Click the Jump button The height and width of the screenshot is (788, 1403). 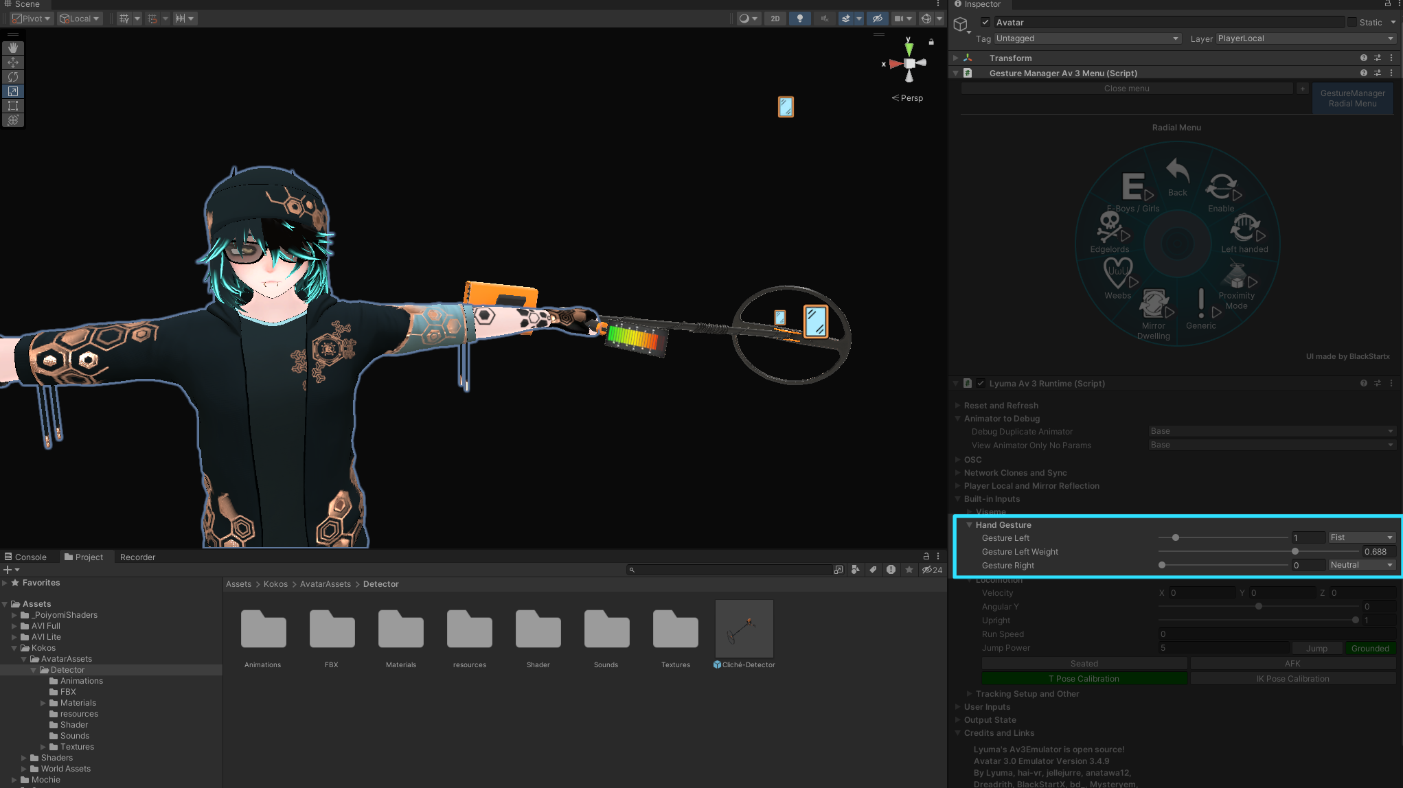click(x=1316, y=648)
